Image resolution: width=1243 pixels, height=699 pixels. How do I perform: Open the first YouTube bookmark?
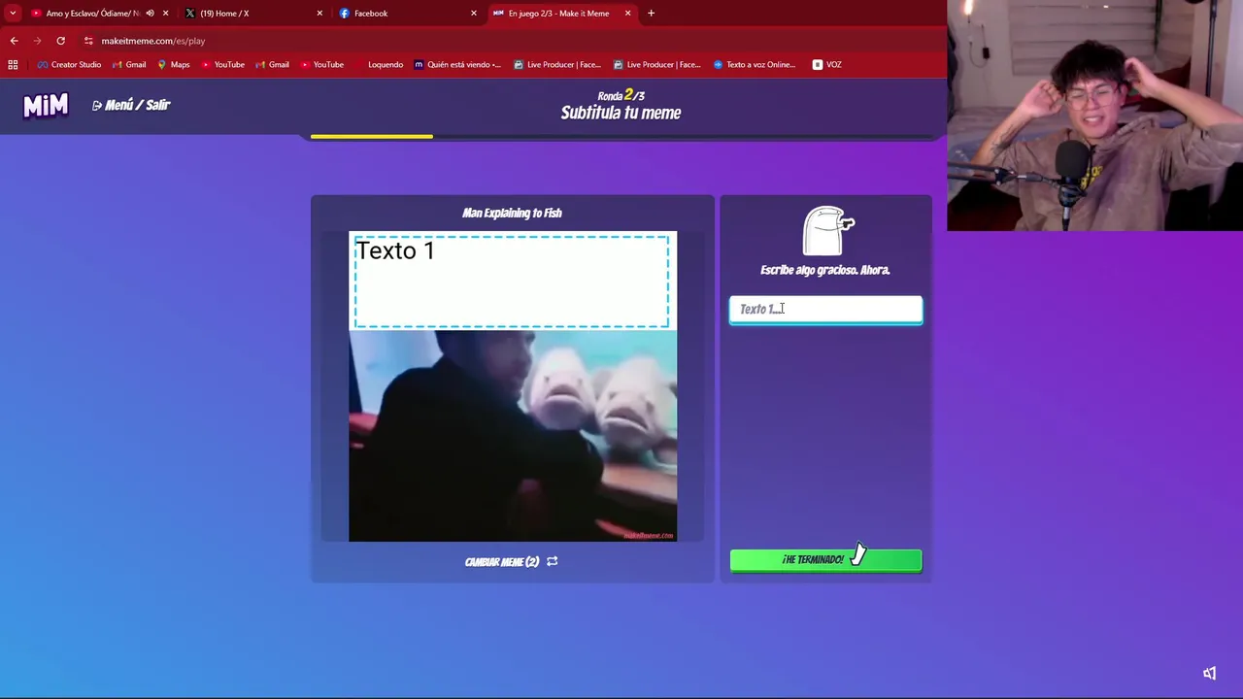click(222, 64)
